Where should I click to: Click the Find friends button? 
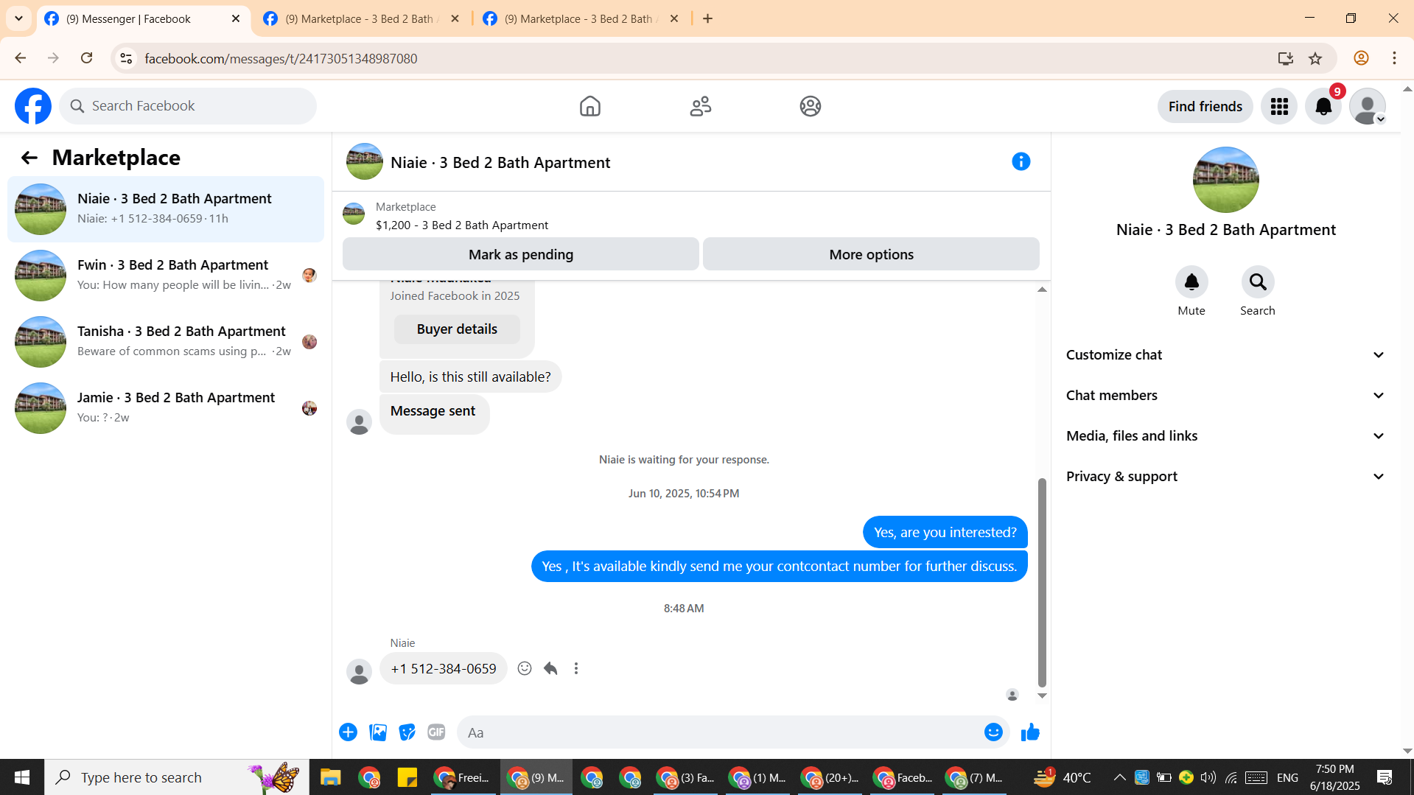pyautogui.click(x=1205, y=107)
